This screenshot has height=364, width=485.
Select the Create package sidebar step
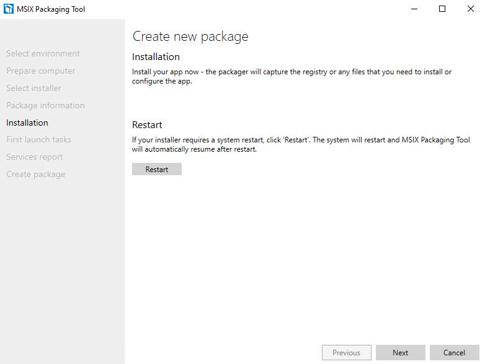coord(35,174)
